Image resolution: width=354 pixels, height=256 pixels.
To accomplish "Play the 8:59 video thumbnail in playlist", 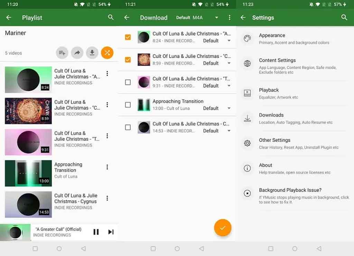I will (x=28, y=111).
